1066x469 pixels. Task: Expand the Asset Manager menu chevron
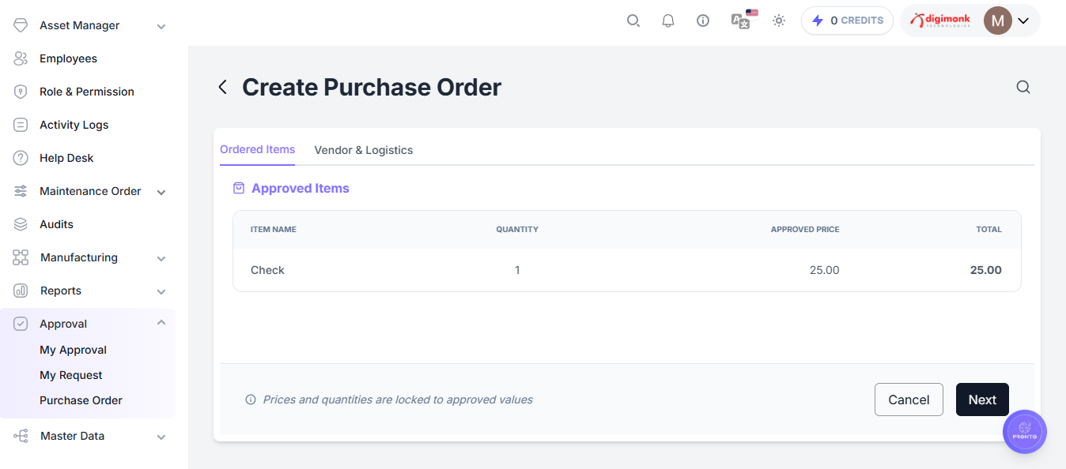pos(161,26)
